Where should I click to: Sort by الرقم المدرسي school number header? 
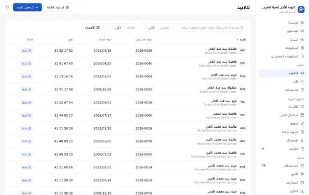click(x=143, y=40)
